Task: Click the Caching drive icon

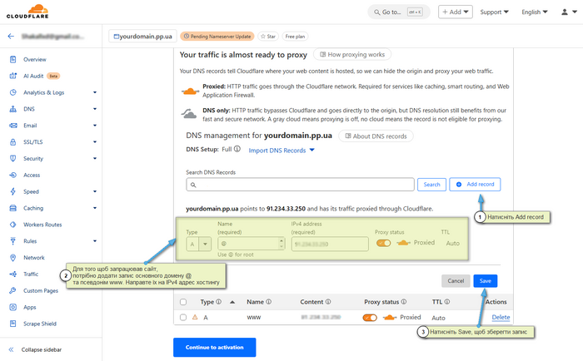Action: click(x=13, y=208)
